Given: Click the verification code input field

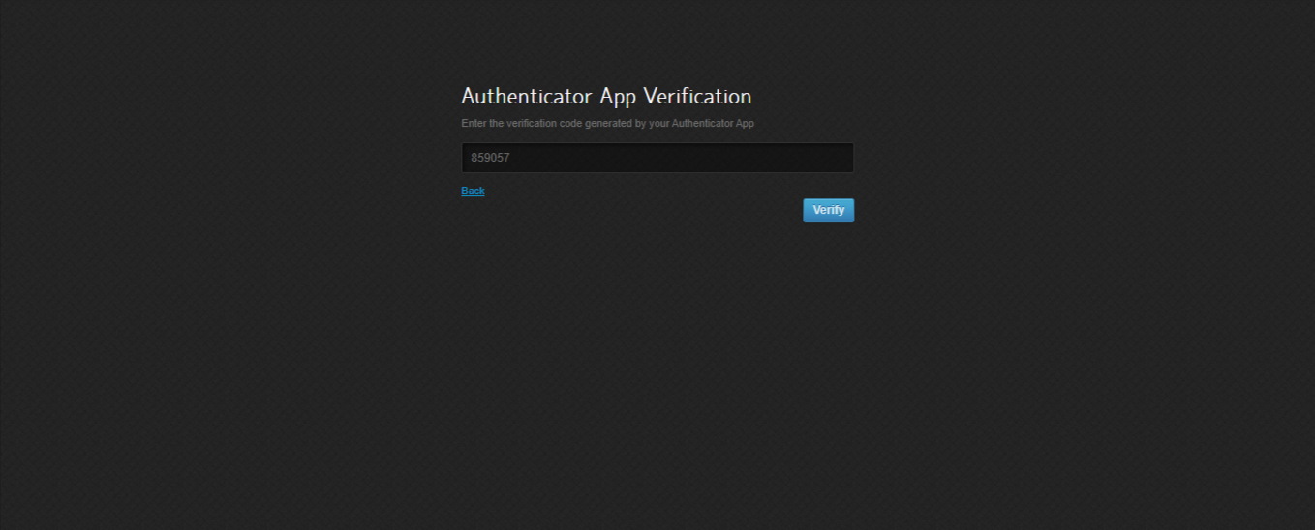Looking at the screenshot, I should point(657,158).
